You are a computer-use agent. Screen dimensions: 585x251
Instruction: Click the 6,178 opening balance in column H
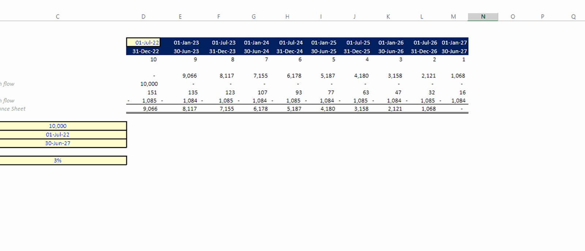[294, 76]
